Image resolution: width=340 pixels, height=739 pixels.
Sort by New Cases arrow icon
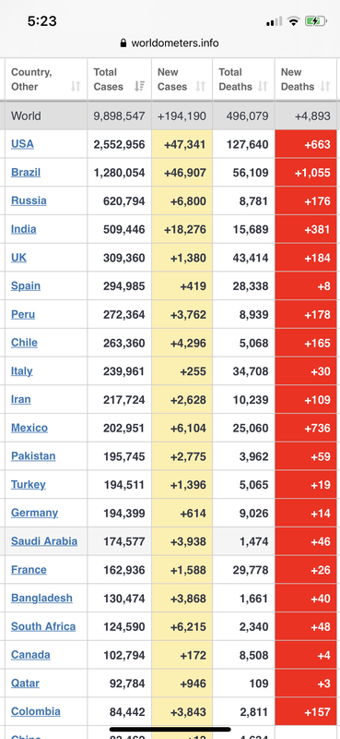201,86
